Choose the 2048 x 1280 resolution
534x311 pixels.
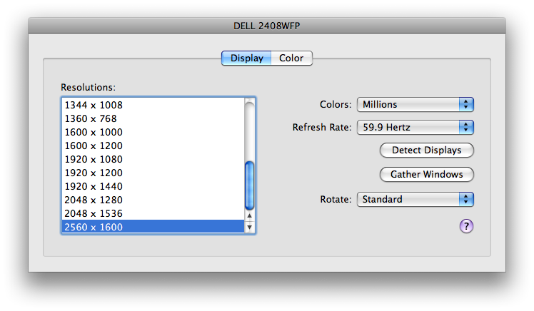click(153, 200)
